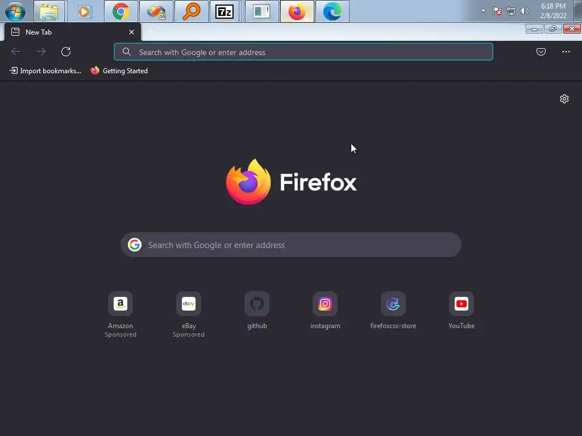This screenshot has width=582, height=436.
Task: Click the volume speaker tray icon
Action: pyautogui.click(x=525, y=11)
